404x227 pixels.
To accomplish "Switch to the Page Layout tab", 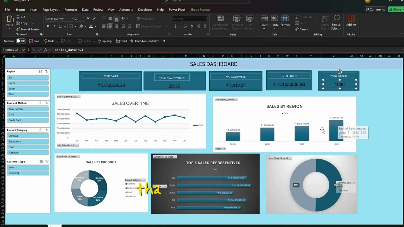I will click(x=51, y=10).
